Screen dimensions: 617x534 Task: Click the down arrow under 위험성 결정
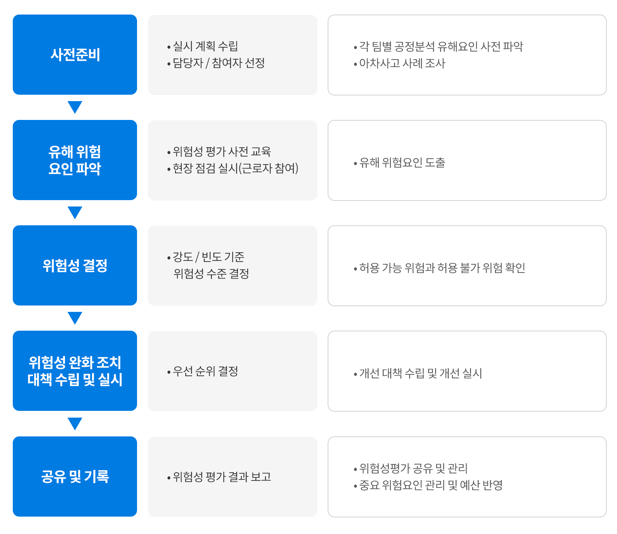point(75,318)
